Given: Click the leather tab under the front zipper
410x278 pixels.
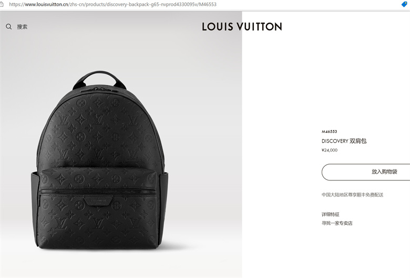Looking at the screenshot, I should point(98,200).
